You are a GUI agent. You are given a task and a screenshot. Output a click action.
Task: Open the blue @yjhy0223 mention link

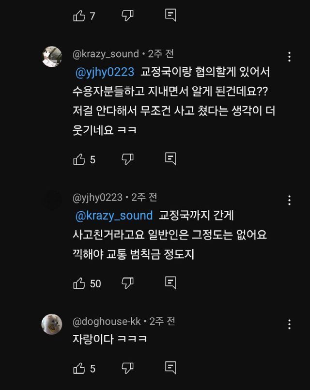pyautogui.click(x=105, y=72)
